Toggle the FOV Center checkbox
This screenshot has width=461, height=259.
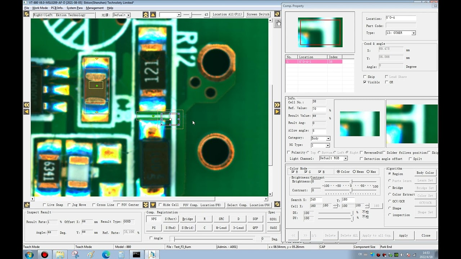tap(118, 205)
